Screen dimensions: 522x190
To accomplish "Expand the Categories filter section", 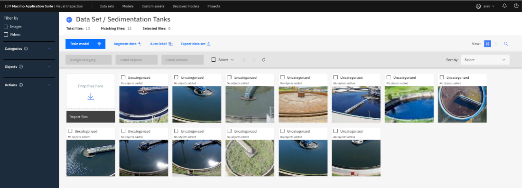I will click(49, 48).
